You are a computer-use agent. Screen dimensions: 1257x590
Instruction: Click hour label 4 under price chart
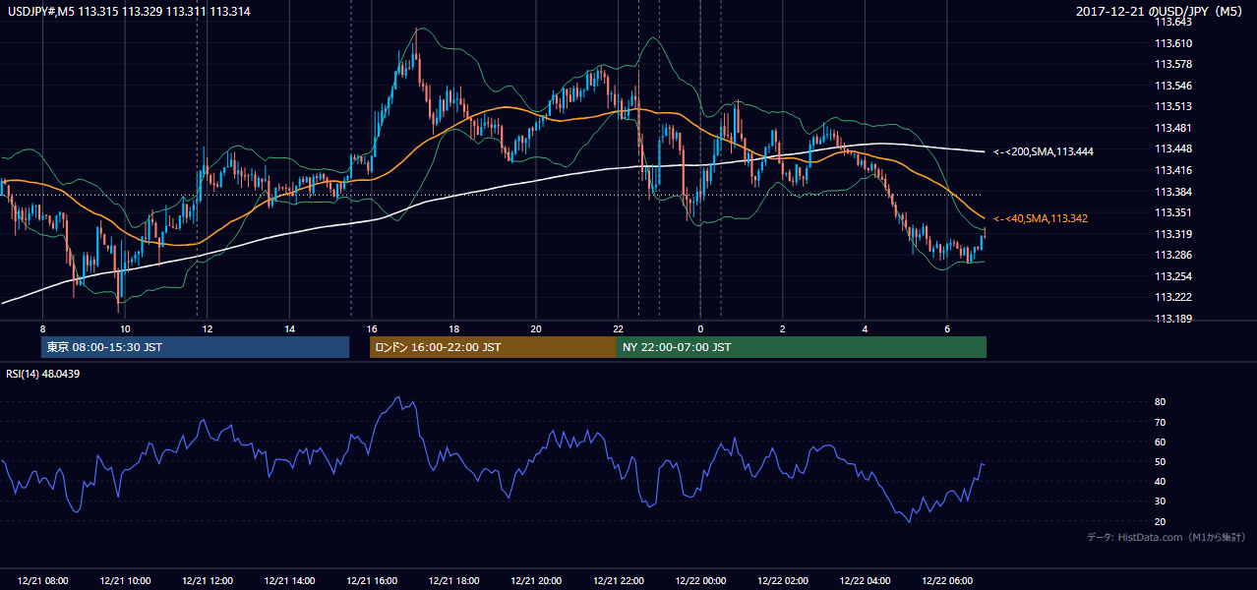click(x=865, y=328)
